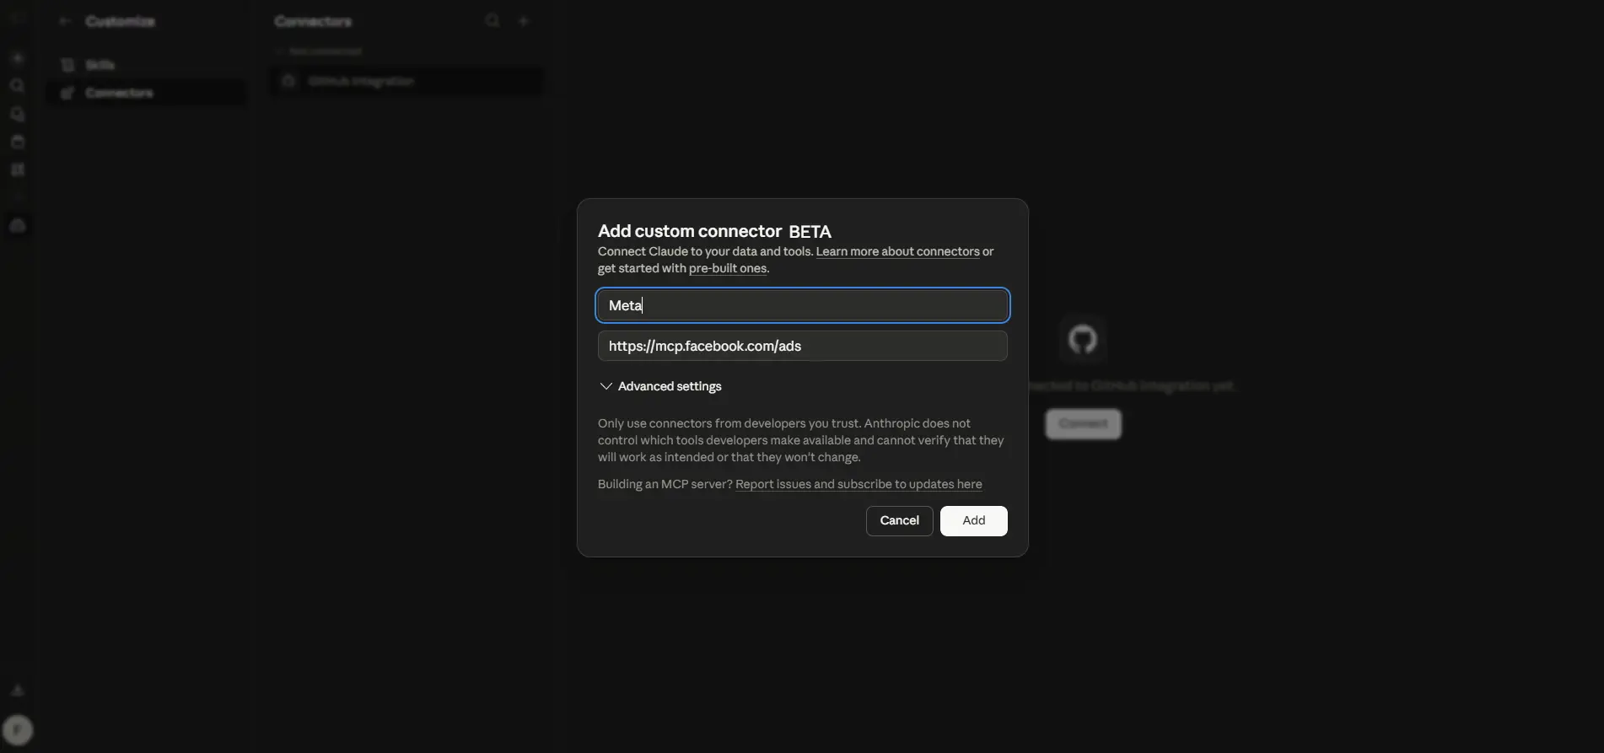Click the Connectors plug icon in the Customize sidebar
The image size is (1604, 753).
[x=67, y=93]
